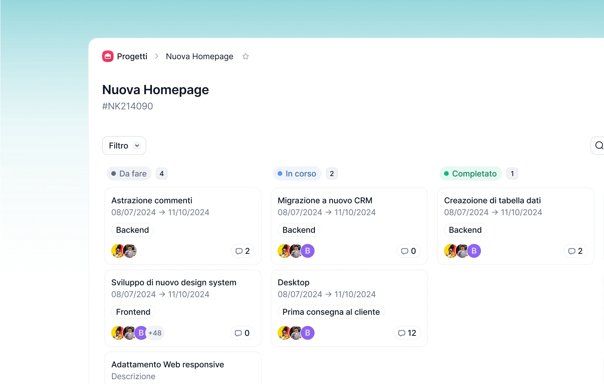The image size is (604, 384).
Task: Open comments on Astrazione commenti card
Action: pyautogui.click(x=242, y=251)
